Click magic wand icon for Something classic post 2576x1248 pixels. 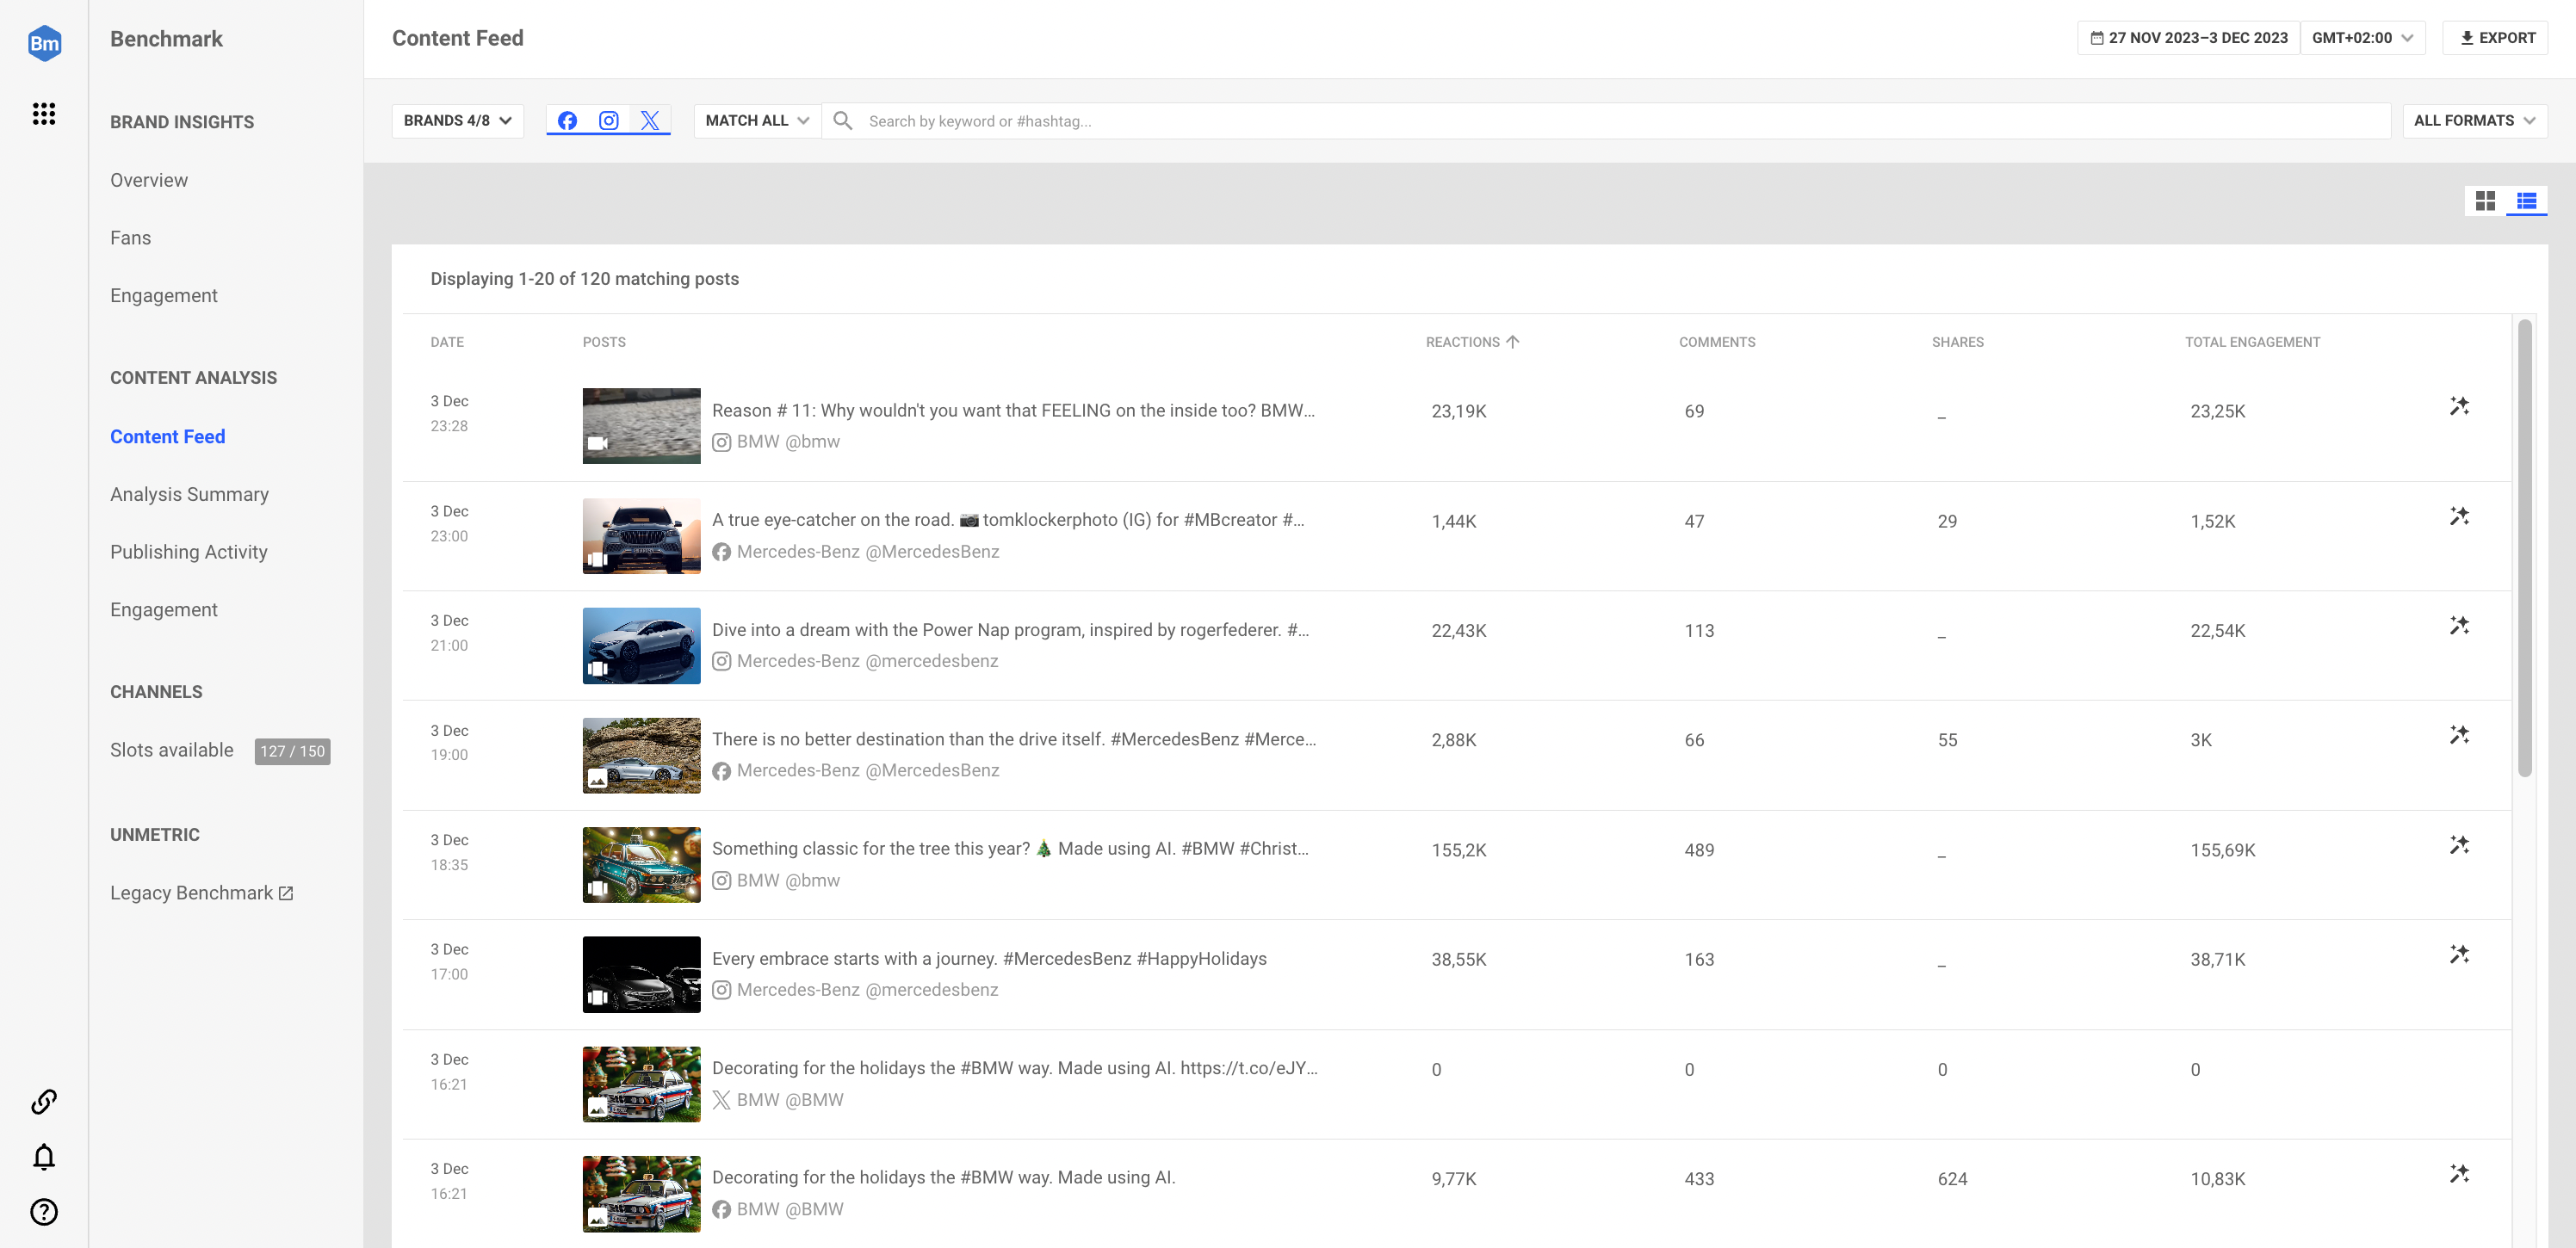point(2459,845)
